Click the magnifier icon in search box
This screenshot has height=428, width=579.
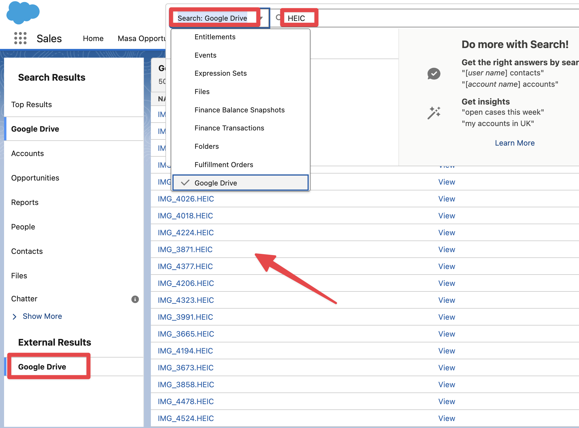click(278, 18)
